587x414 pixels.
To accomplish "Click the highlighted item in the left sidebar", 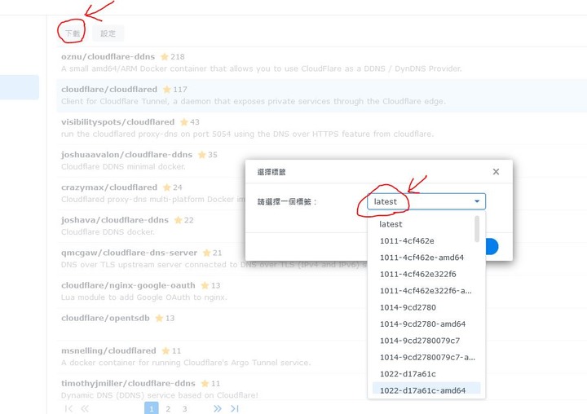I will pos(20,87).
